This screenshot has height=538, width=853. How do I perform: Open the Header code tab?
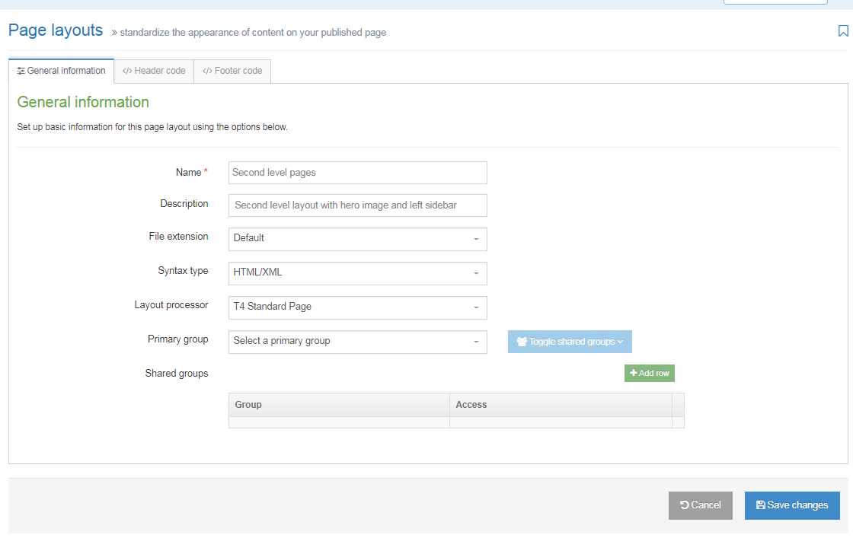[x=154, y=71]
